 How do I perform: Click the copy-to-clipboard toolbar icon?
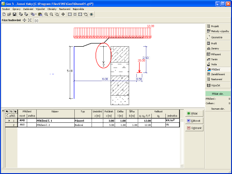point(33,14)
